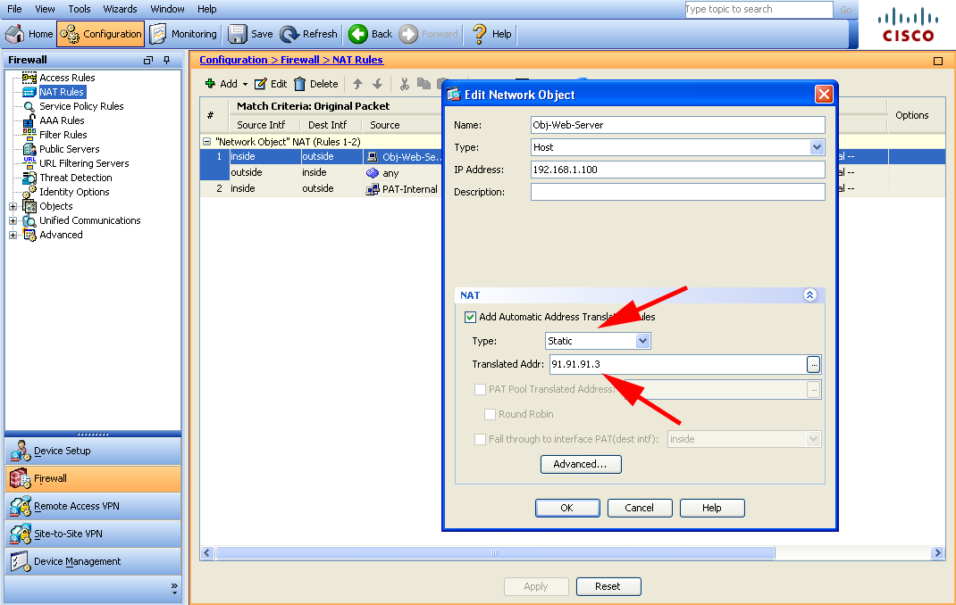Click the Help question mark icon
The width and height of the screenshot is (956, 605).
click(x=479, y=34)
